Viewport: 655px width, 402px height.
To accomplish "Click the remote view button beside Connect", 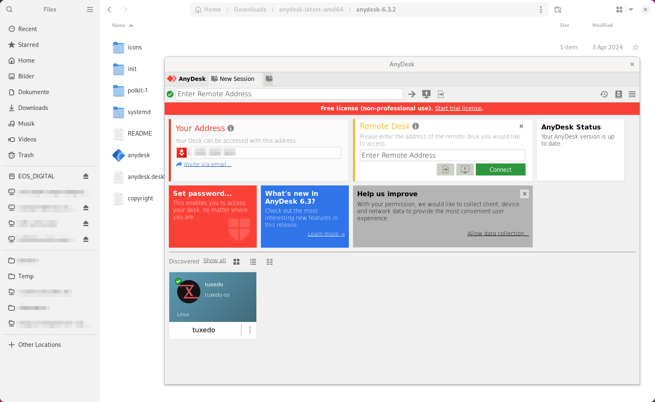I will tap(465, 169).
